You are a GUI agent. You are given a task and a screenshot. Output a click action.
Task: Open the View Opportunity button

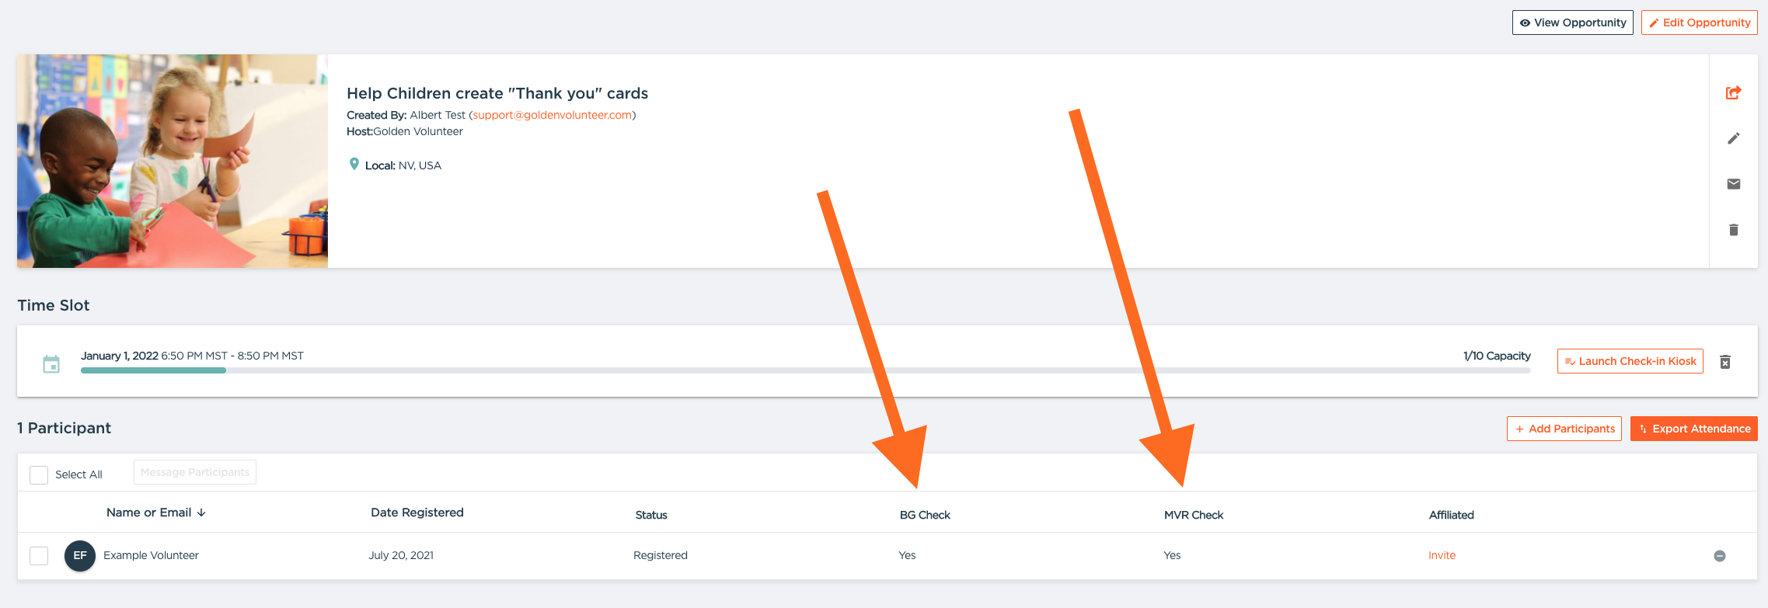click(1572, 23)
